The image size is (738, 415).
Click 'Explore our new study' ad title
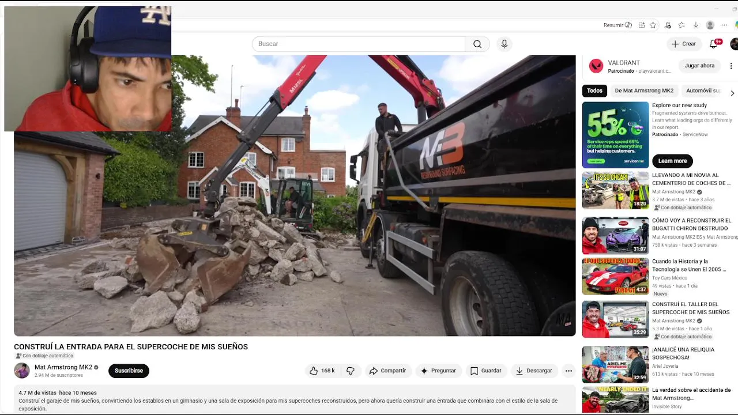pyautogui.click(x=679, y=105)
